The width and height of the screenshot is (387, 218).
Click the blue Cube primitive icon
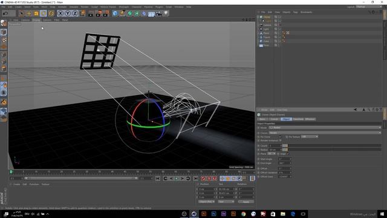tap(115, 13)
